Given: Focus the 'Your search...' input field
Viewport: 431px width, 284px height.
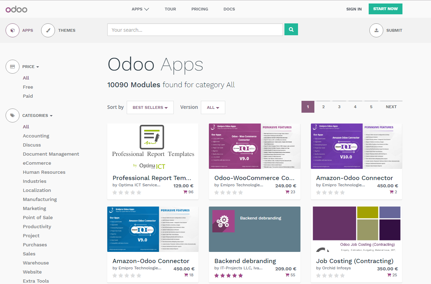Looking at the screenshot, I should 195,30.
